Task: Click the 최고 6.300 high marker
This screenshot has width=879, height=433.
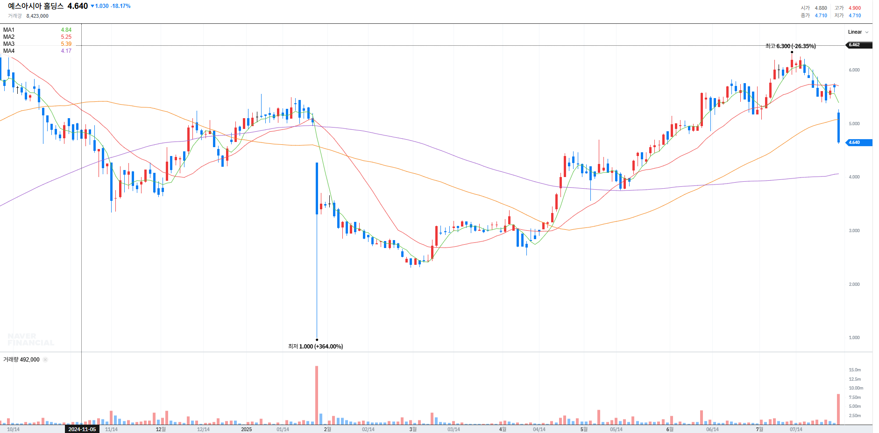Action: (x=790, y=46)
